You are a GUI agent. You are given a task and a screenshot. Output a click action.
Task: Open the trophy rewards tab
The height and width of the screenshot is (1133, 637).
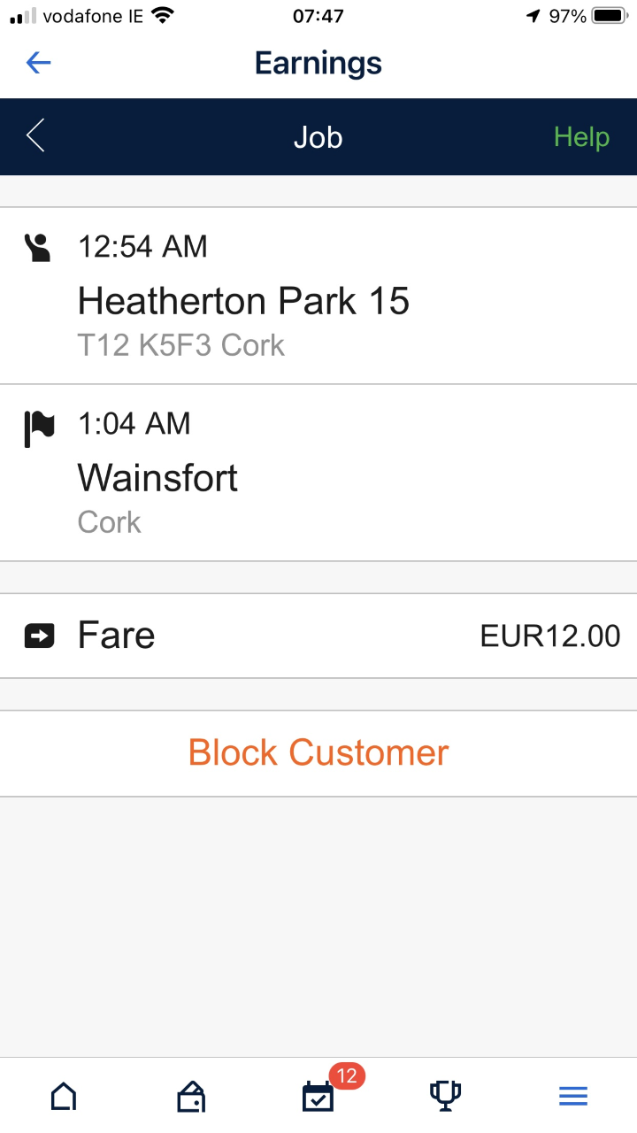tap(445, 1097)
